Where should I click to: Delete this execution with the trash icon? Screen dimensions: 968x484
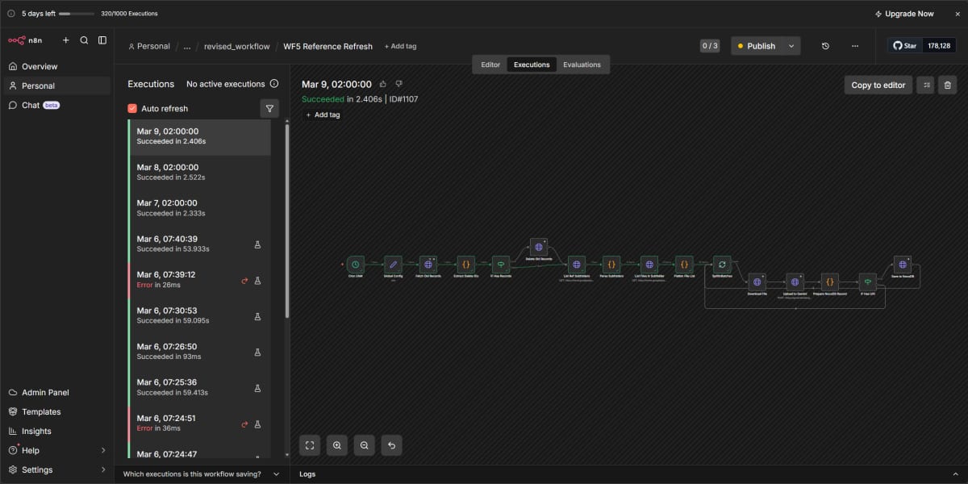coord(947,85)
